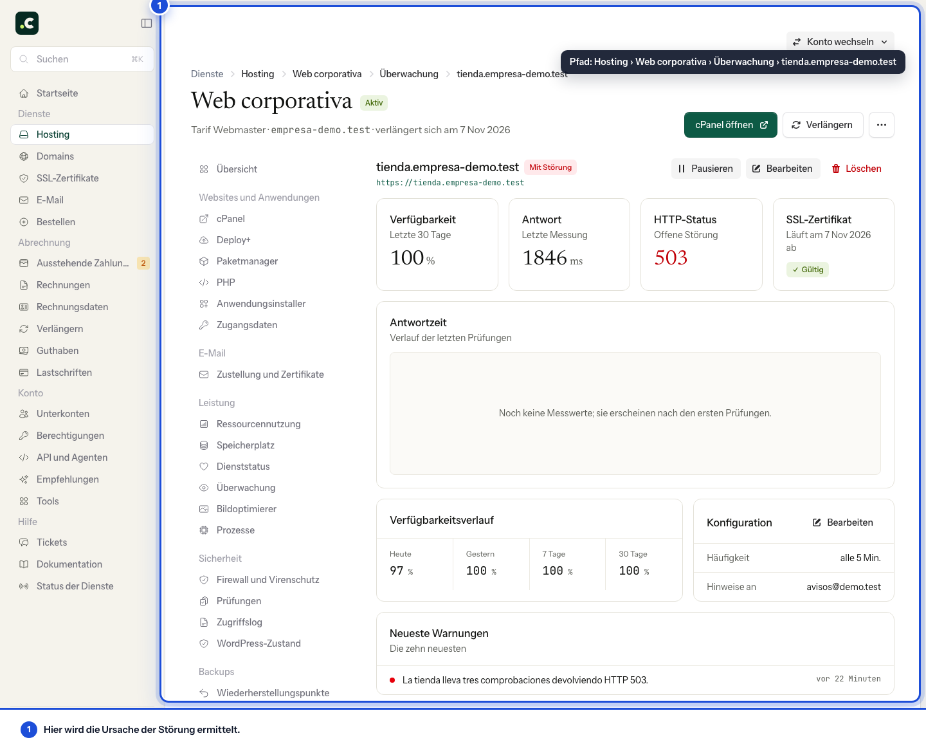Click the Dienststatus heart icon
This screenshot has width=926, height=749.
tap(204, 467)
